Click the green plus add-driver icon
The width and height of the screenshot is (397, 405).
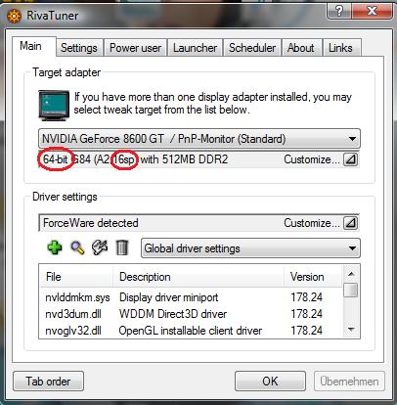55,247
